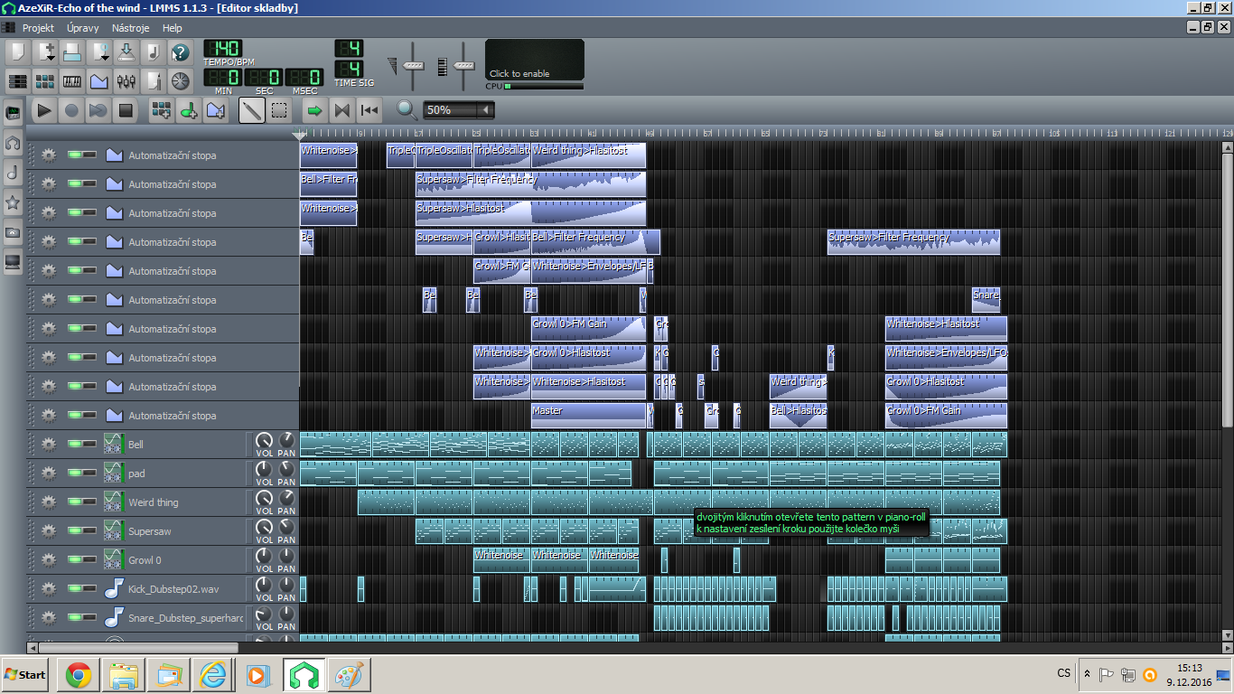Screen dimensions: 1234x694
Task: Open the Projekt menu
Action: coord(38,28)
